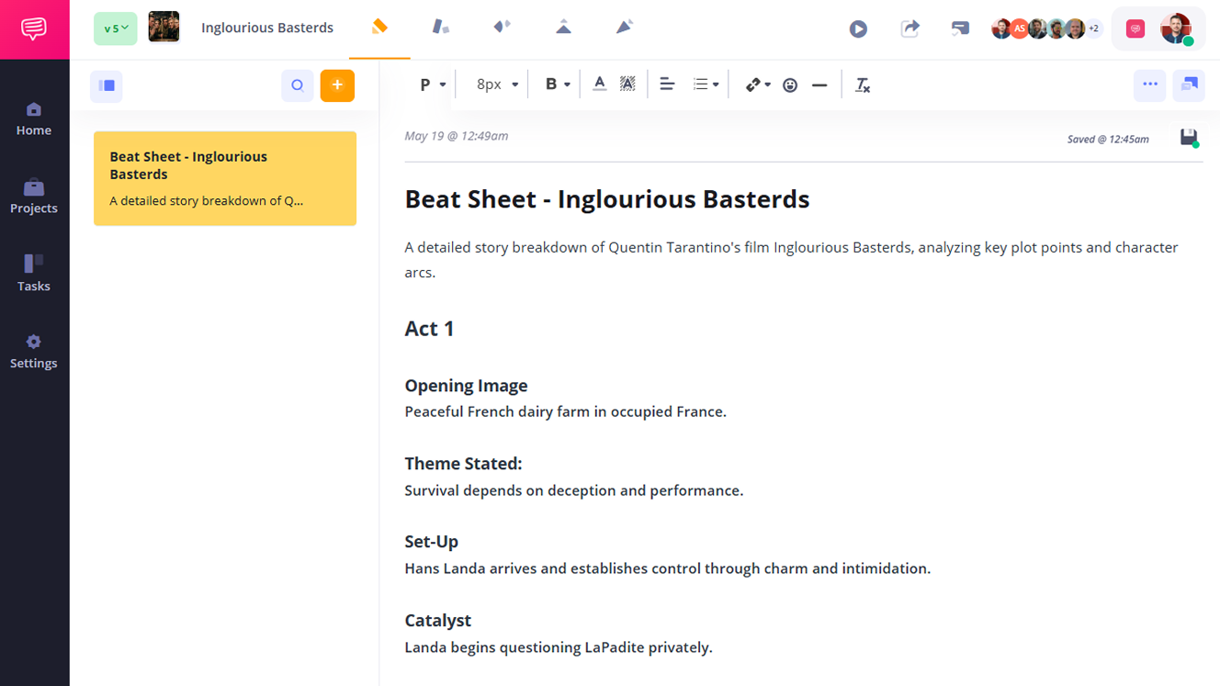
Task: Open the pen-nib tab in the top bar
Action: [625, 28]
